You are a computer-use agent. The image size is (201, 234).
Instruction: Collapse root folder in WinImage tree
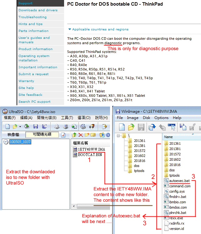click(x=118, y=136)
